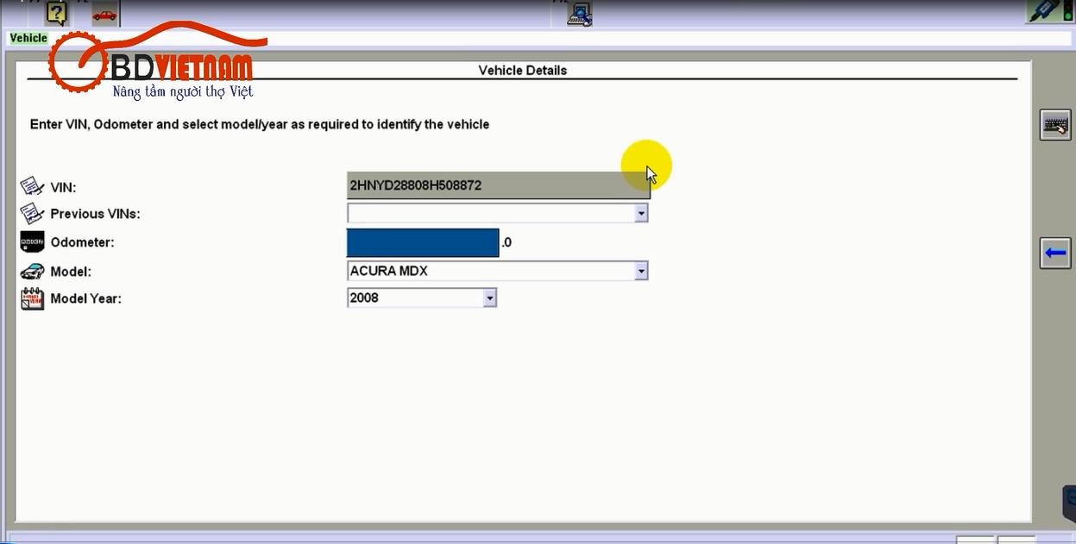Click the VIN: label
Screen dimensions: 1076x544
coord(64,187)
